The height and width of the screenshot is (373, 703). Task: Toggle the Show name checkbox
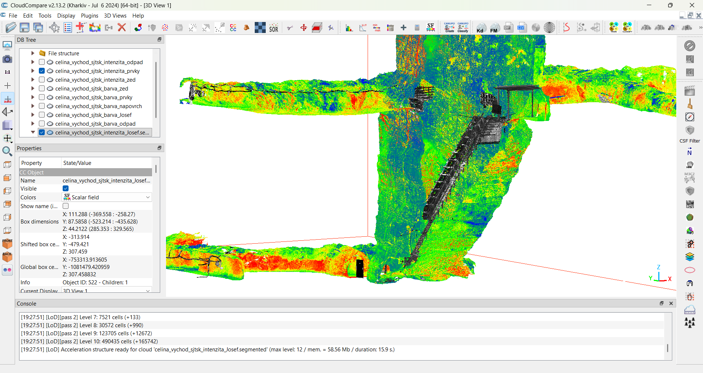coord(66,206)
